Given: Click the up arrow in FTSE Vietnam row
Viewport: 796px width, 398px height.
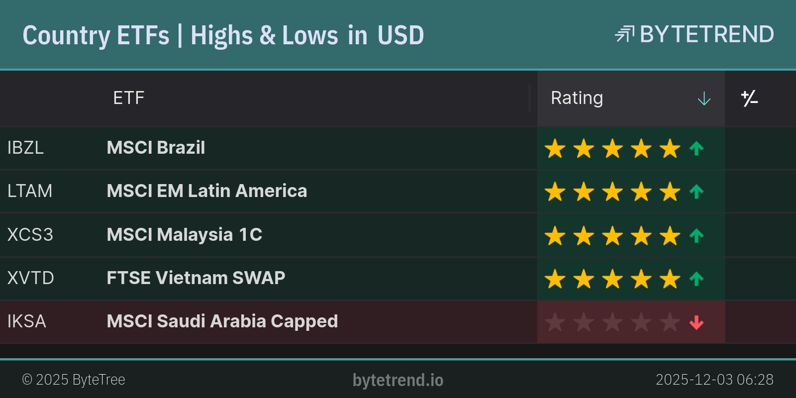Looking at the screenshot, I should (696, 279).
